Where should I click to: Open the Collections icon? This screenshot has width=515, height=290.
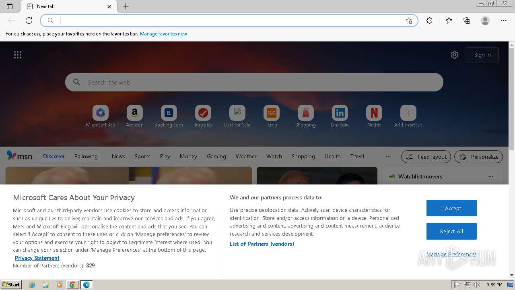click(x=467, y=21)
